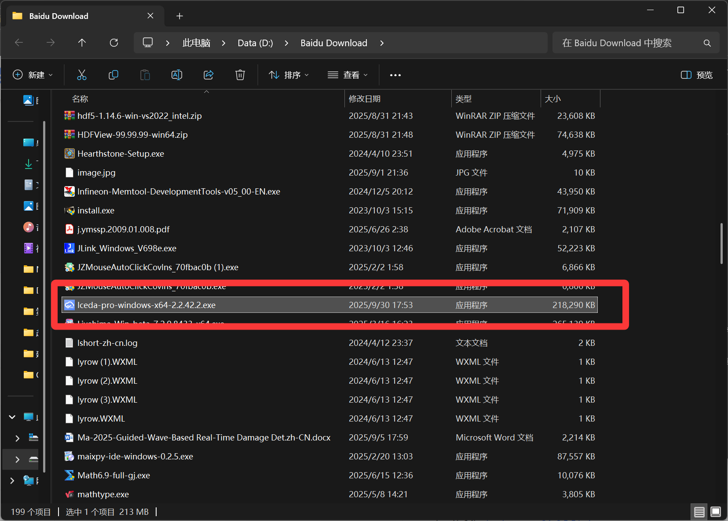The height and width of the screenshot is (521, 728).
Task: Click Baidu Download breadcrumb in address bar
Action: tap(334, 43)
